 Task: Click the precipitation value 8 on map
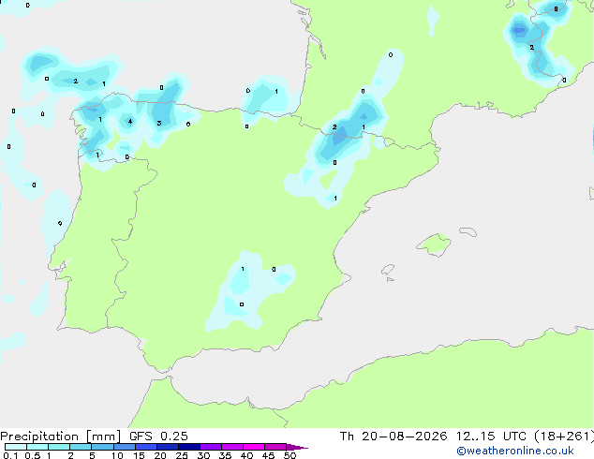tap(556, 8)
